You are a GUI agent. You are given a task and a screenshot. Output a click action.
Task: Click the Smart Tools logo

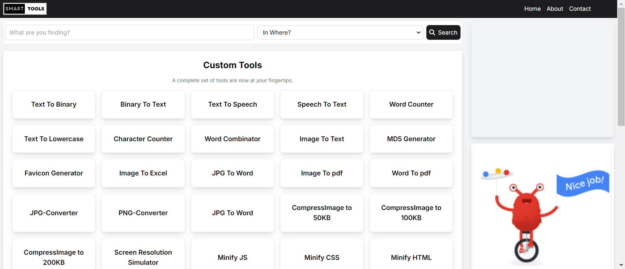[25, 9]
